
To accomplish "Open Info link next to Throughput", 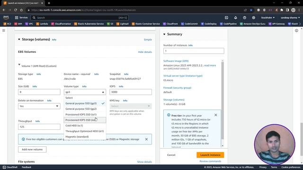I will 37,121.
